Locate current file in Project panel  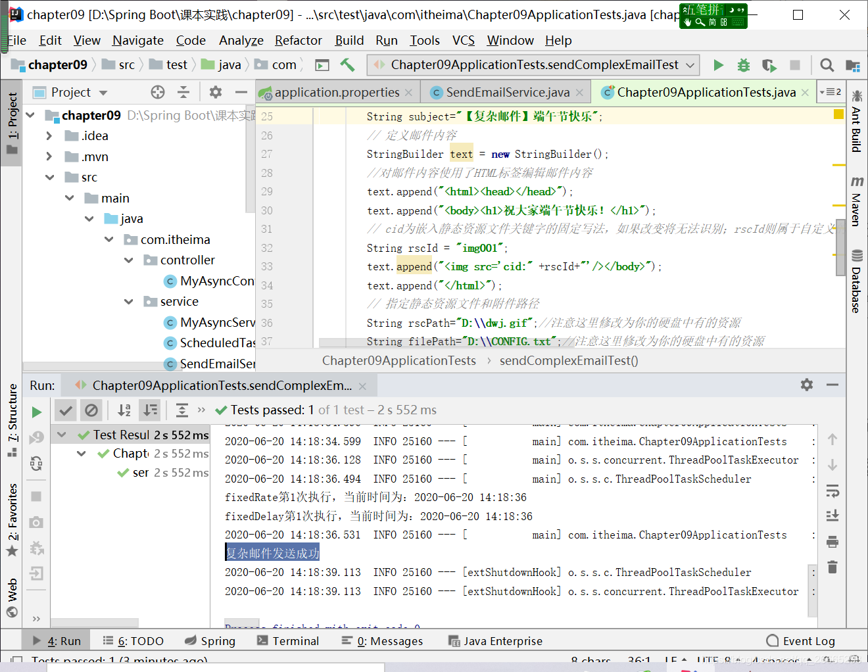coord(158,92)
